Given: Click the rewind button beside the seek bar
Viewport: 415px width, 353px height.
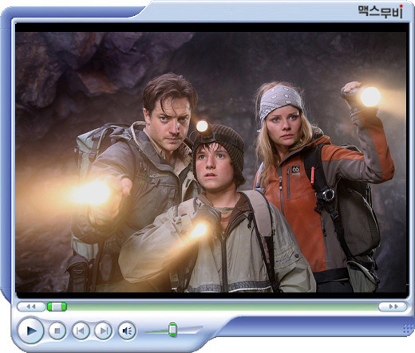Looking at the screenshot, I should point(31,307).
